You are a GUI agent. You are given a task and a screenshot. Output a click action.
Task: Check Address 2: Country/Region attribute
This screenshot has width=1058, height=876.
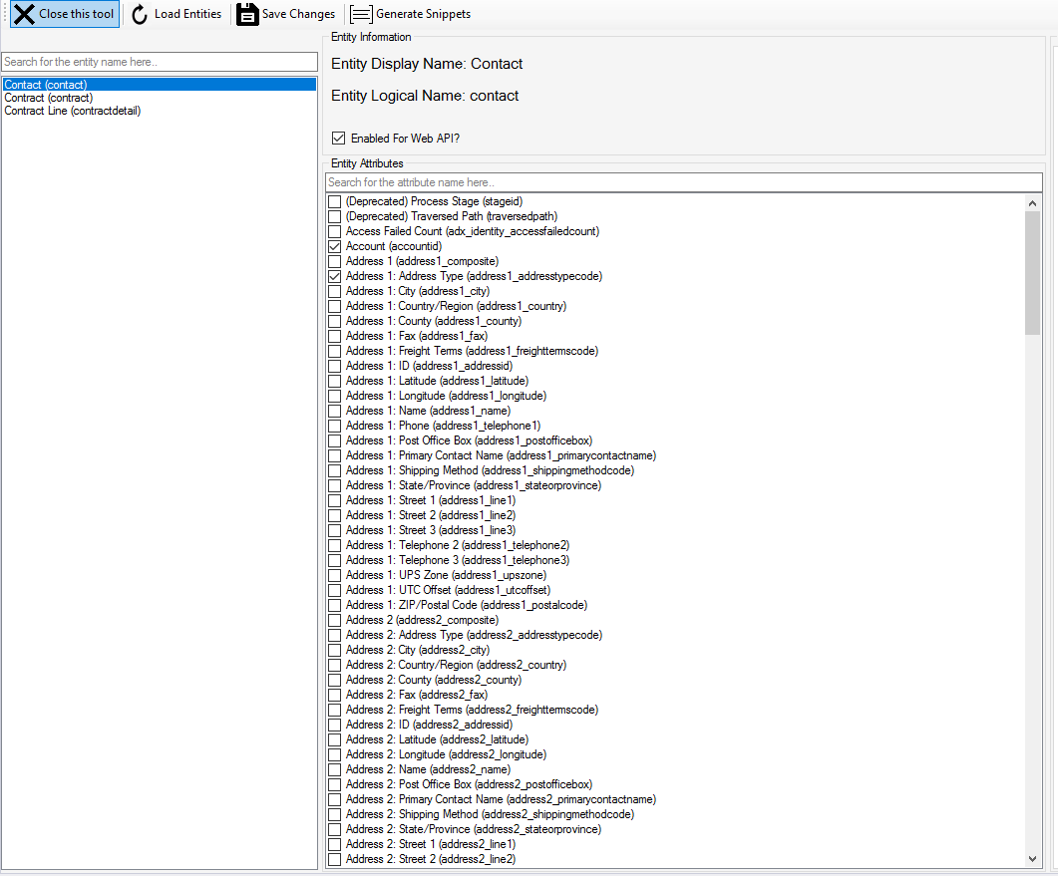coord(335,665)
